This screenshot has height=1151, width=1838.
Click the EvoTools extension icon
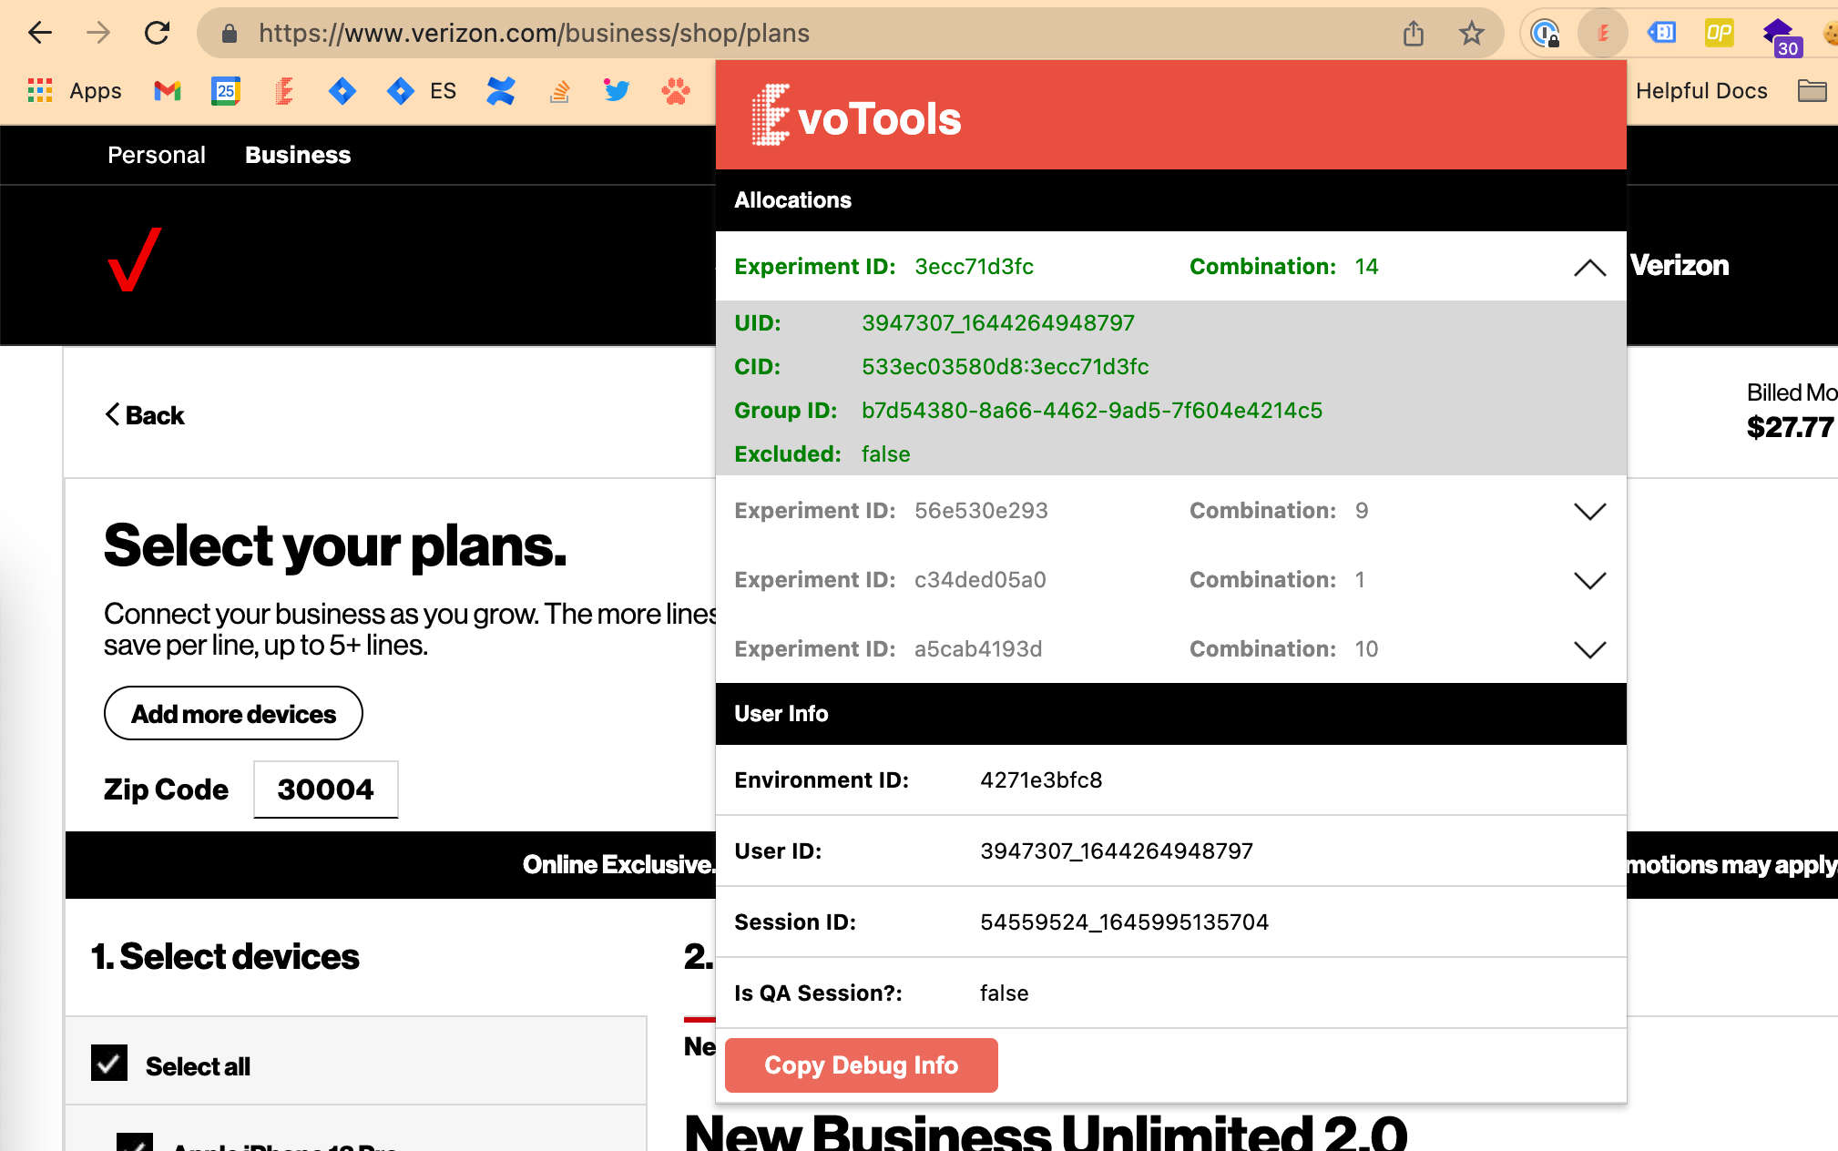point(1603,34)
